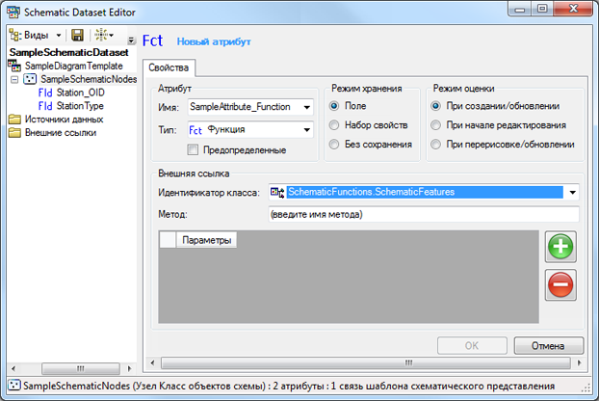Image resolution: width=599 pixels, height=401 pixels.
Task: Remove a parameter with the red minus
Action: 560,284
